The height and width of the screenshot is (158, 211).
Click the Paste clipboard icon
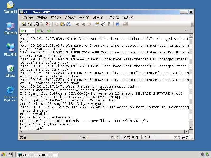(x=62, y=24)
